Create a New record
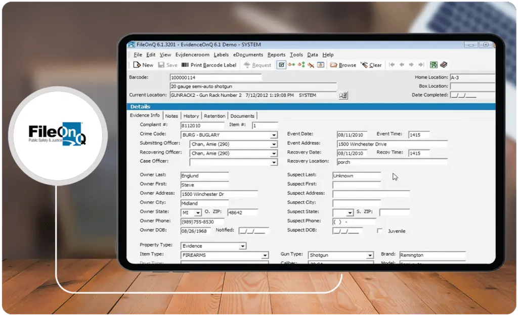The image size is (518, 316). 143,65
